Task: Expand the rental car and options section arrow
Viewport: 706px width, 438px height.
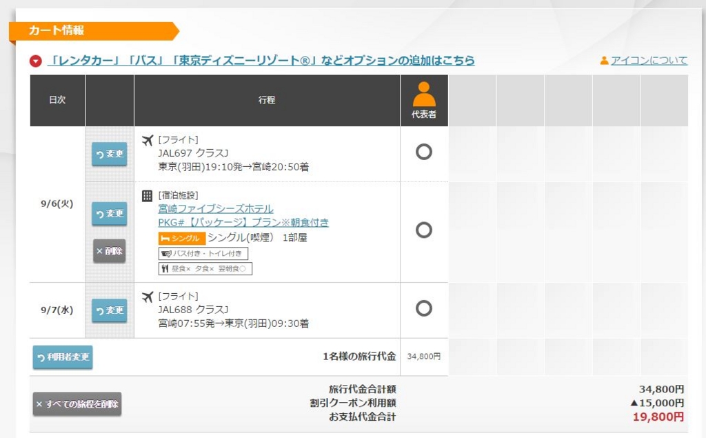Action: coord(35,60)
